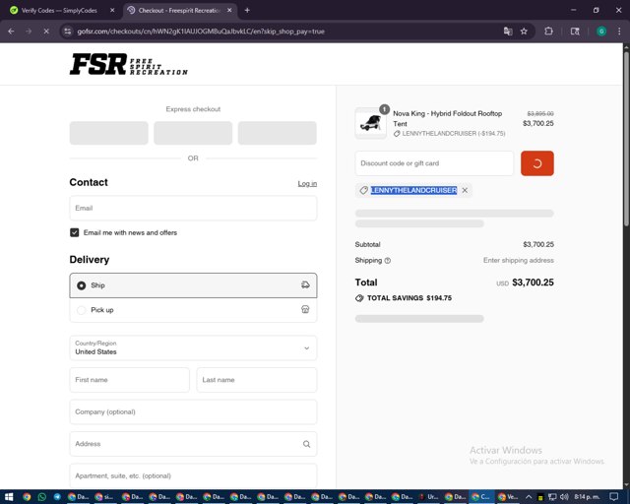Focus the Email input field
Viewport: 630px width, 504px height.
[193, 208]
